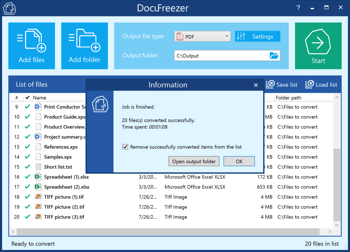Image resolution: width=350 pixels, height=252 pixels.
Task: Sort by Name column header
Action: (39, 98)
